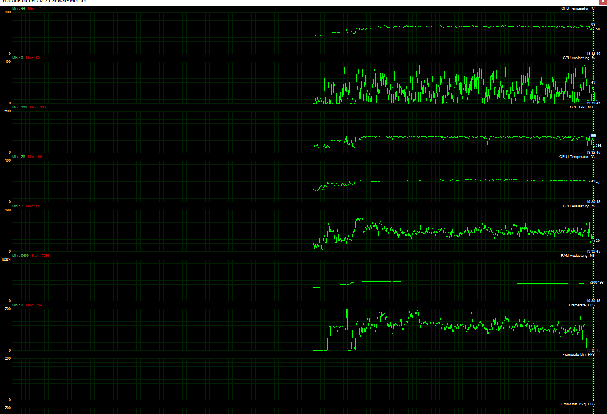This screenshot has height=414, width=607.
Task: Click the '69' reading on GPU Temperatur graph
Action: pyautogui.click(x=593, y=25)
